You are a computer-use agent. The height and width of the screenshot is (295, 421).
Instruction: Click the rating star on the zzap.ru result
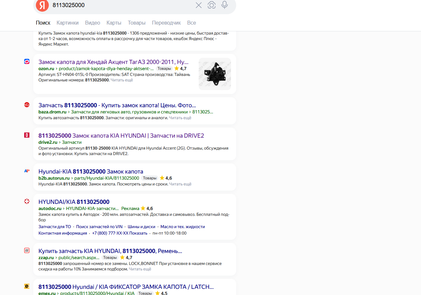[122, 258]
